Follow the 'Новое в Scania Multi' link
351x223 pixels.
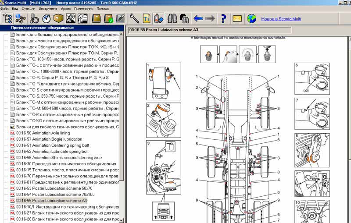tap(281, 19)
